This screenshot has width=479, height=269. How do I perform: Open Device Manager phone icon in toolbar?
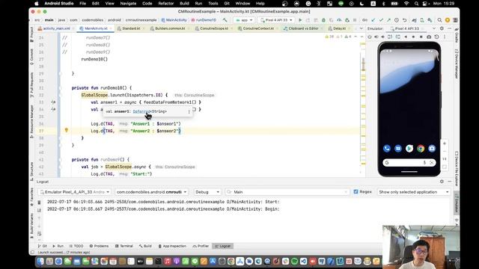pyautogui.click(x=422, y=20)
